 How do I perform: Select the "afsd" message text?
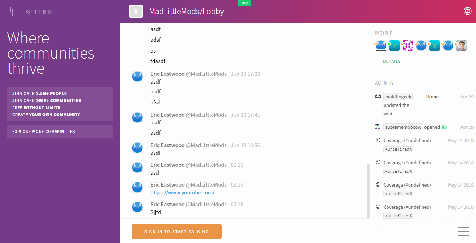coord(155,103)
